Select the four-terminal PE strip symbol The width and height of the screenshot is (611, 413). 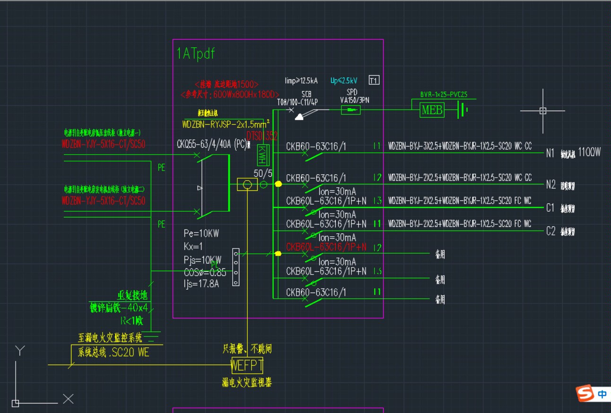tap(236, 267)
